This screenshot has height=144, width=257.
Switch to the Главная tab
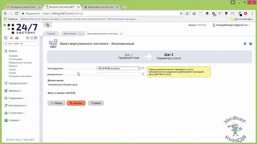pyautogui.click(x=51, y=34)
